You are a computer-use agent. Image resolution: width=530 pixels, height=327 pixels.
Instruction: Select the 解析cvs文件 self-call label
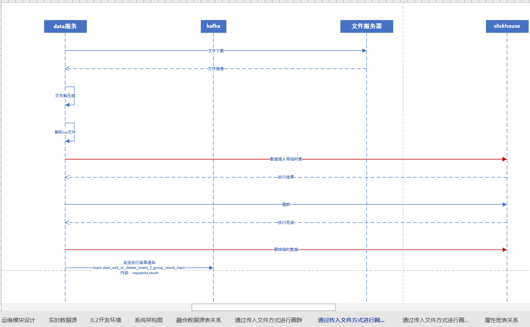[65, 132]
